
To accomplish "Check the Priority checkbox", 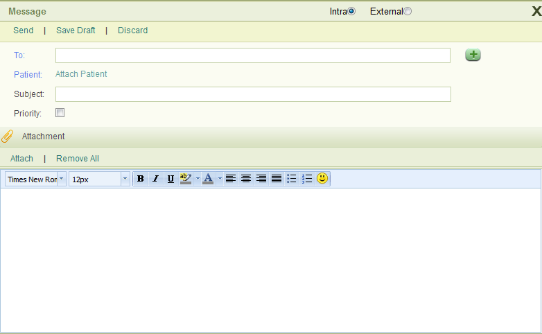I will pos(60,113).
